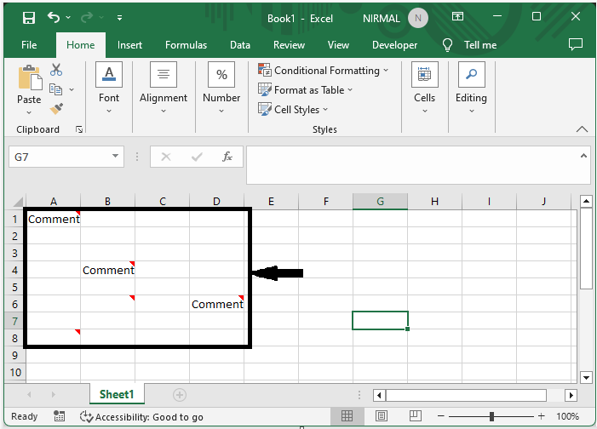Click the Paste clipboard icon
This screenshot has height=429, width=597.
click(x=29, y=77)
